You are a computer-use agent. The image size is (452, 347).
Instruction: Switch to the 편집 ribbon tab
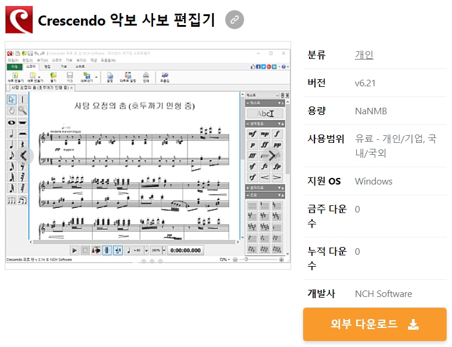[47, 67]
